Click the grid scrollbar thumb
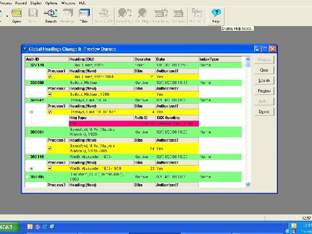Image resolution: width=312 pixels, height=234 pixels. coord(248,65)
